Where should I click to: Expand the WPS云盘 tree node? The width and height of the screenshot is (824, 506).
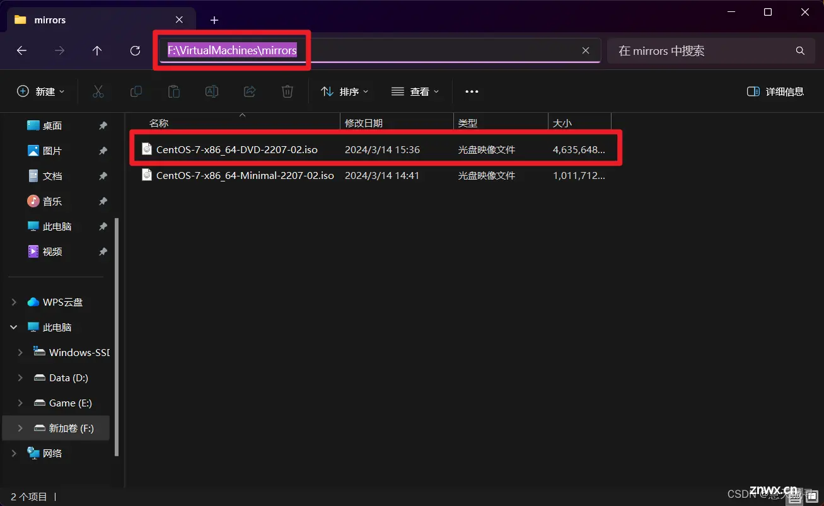pyautogui.click(x=14, y=302)
